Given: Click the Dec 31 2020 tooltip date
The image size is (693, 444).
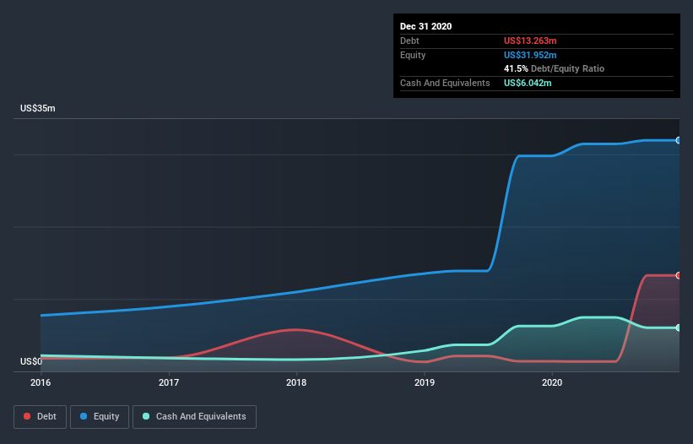Looking at the screenshot, I should pyautogui.click(x=425, y=26).
